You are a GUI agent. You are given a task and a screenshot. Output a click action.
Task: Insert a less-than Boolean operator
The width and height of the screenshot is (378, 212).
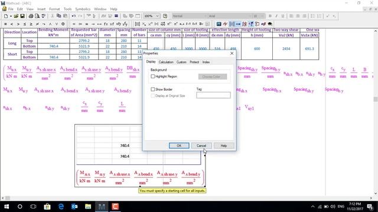click(12, 24)
